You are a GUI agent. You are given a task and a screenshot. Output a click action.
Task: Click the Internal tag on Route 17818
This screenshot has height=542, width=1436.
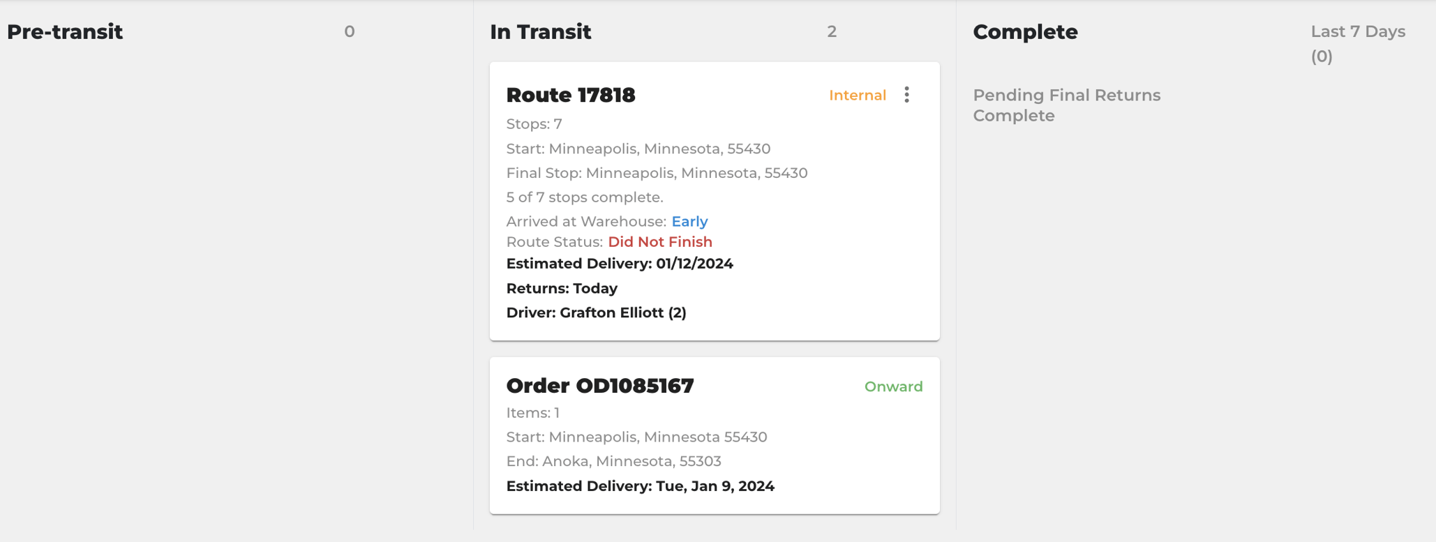point(857,95)
